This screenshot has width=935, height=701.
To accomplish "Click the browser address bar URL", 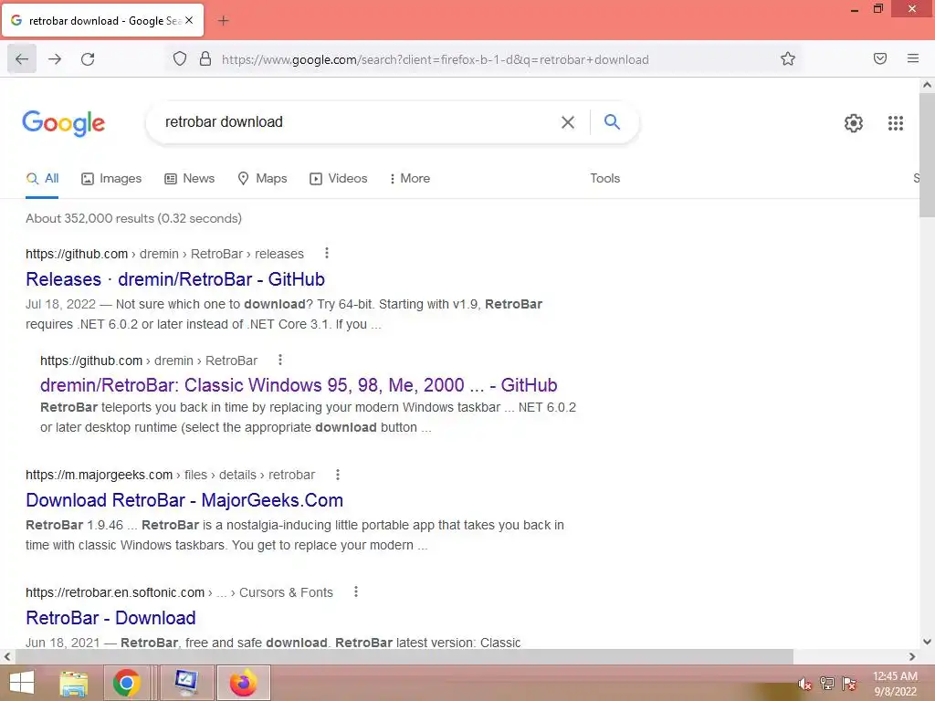I will coord(436,59).
